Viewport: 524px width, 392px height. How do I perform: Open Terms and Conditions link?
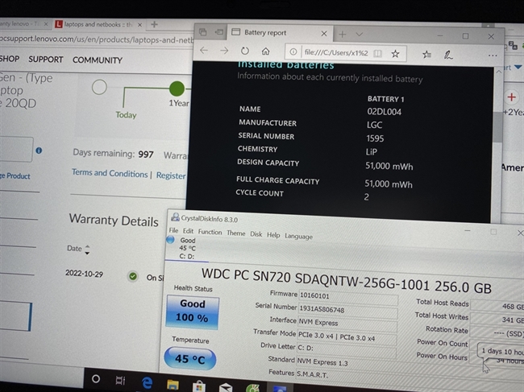(110, 173)
